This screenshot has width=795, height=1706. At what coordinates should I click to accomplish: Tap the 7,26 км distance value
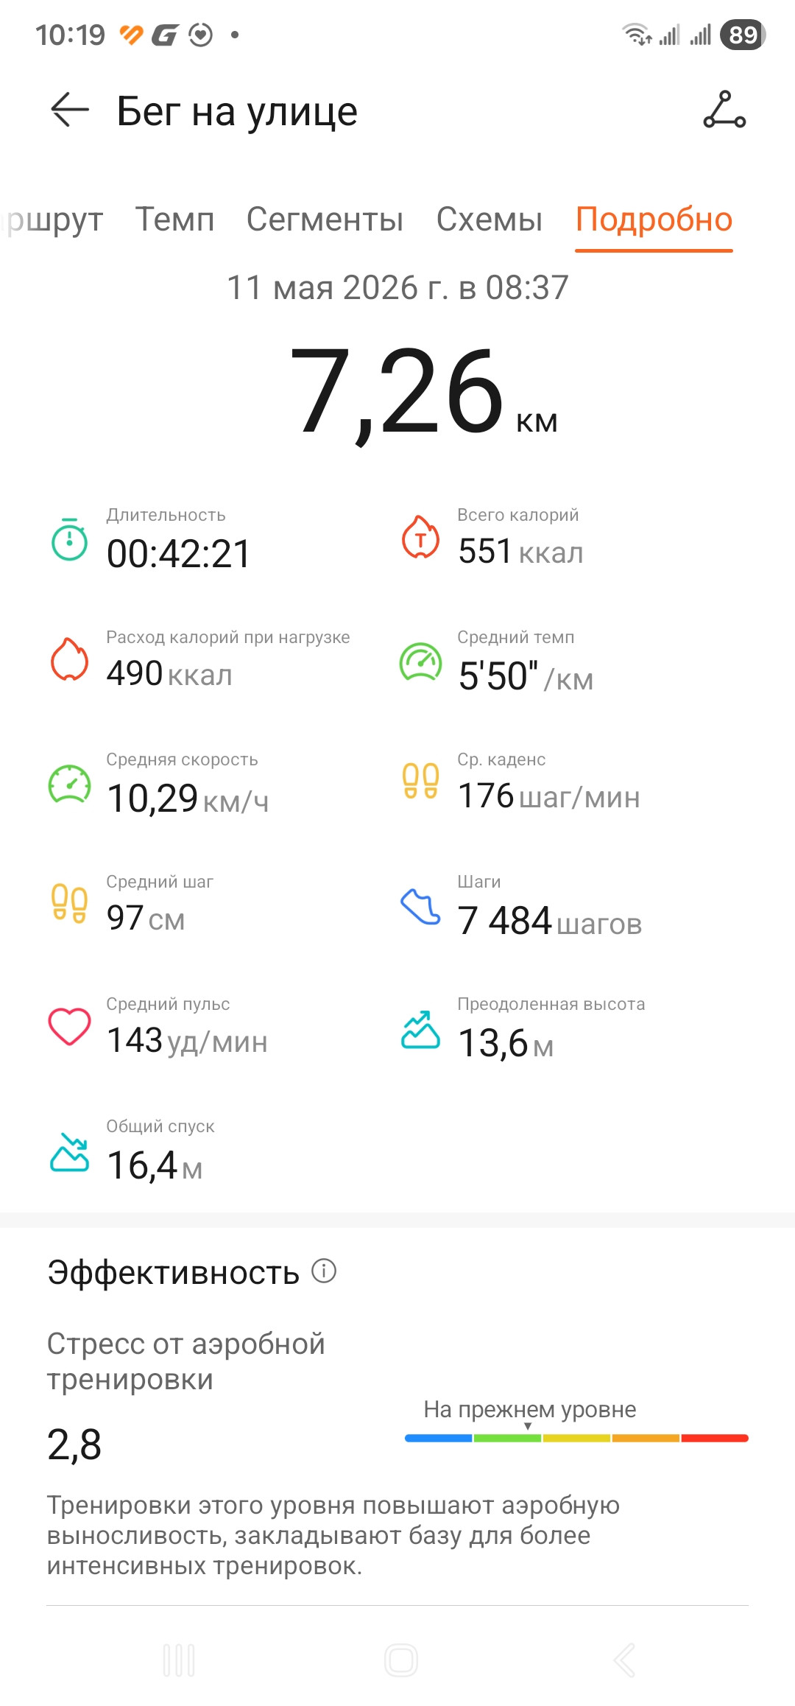click(x=423, y=392)
